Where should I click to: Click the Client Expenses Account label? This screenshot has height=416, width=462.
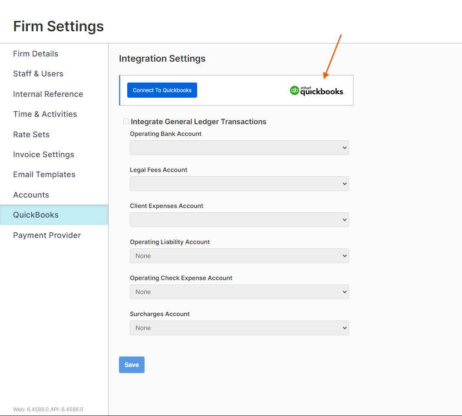166,206
